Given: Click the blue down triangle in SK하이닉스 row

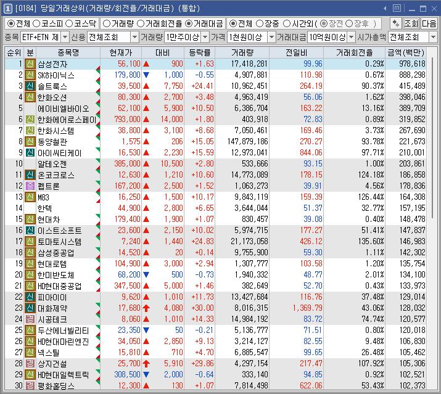Looking at the screenshot, I should coord(146,75).
